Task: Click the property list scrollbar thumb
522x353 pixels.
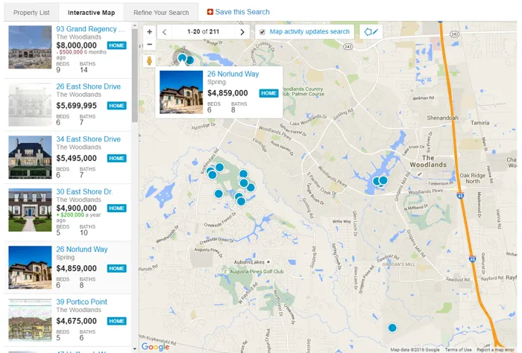Action: coord(134,75)
